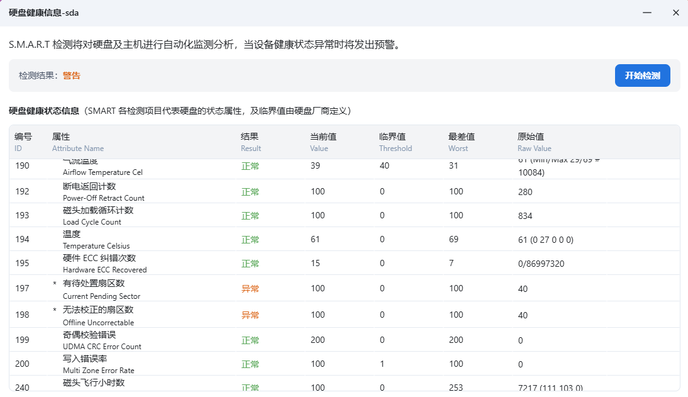
Task: Click the 编号 ID column header
Action: [23, 142]
